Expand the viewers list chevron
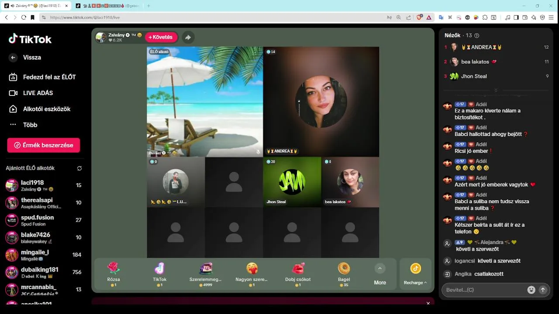Image resolution: width=559 pixels, height=314 pixels. click(496, 90)
